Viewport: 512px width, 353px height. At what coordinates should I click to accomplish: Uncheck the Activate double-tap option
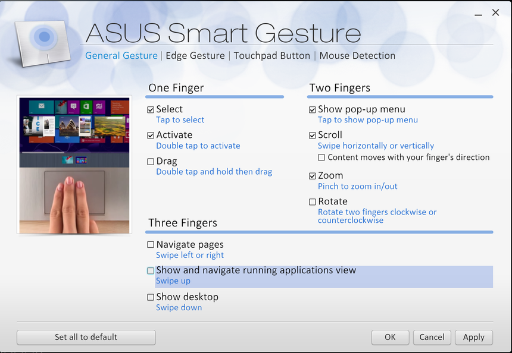(151, 135)
